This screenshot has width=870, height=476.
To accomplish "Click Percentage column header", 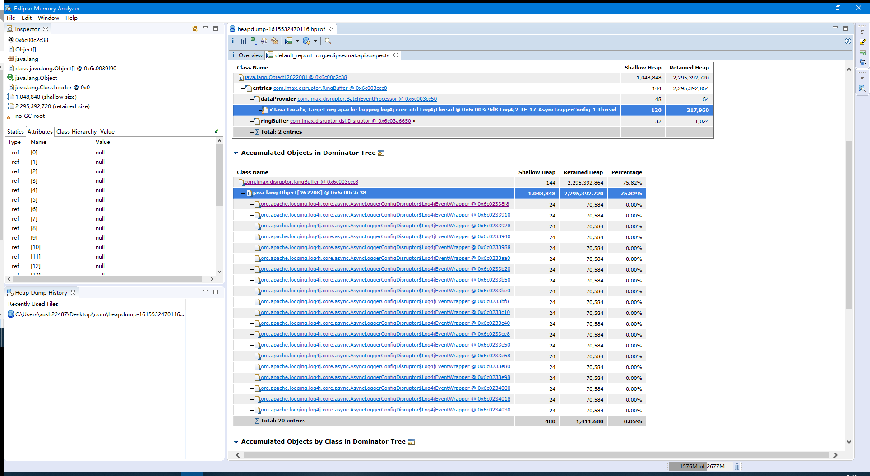I will (626, 172).
